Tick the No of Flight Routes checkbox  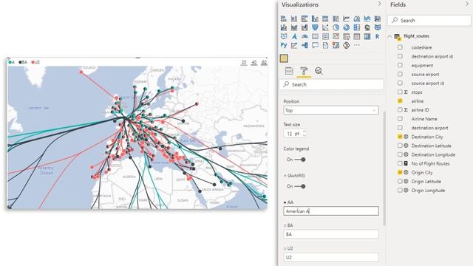pyautogui.click(x=400, y=163)
